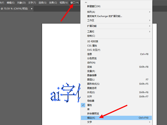167x125 pixels.
Task: Choose 新建窗口(W) menu entry
Action: pos(94,6)
